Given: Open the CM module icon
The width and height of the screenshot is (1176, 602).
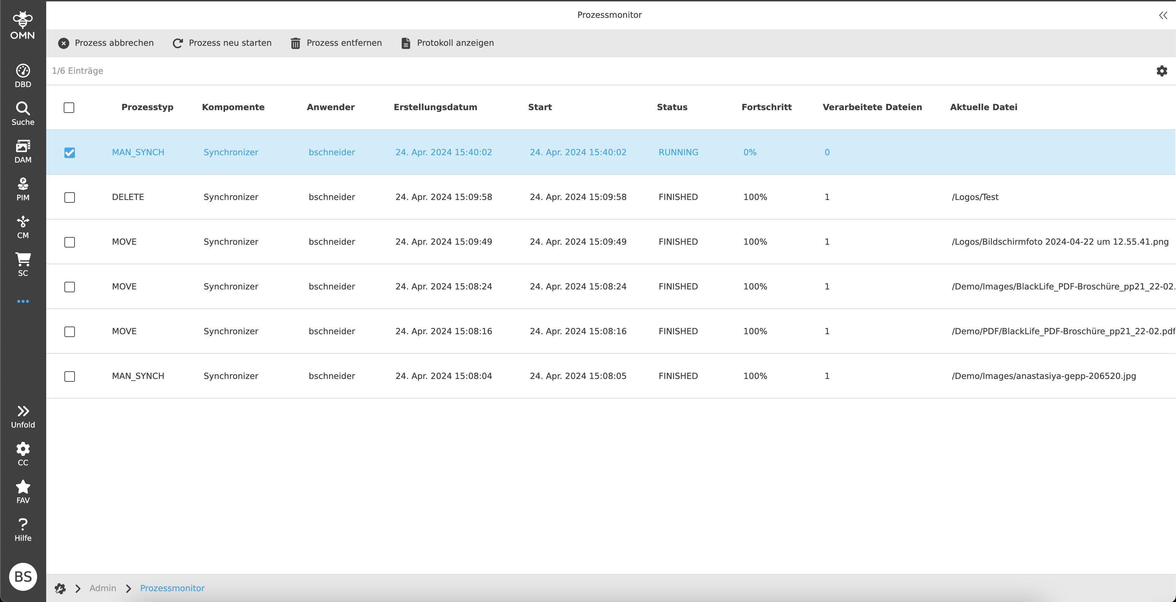Looking at the screenshot, I should tap(23, 227).
